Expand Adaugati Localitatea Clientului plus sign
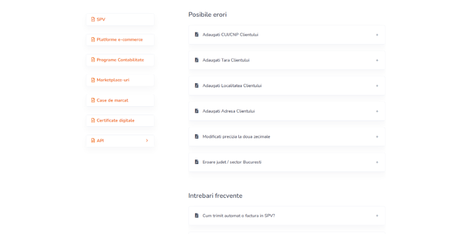 click(x=377, y=86)
